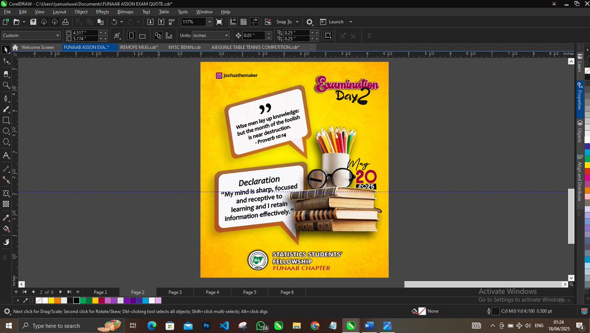
Task: Expand the document palette flyout arrow
Action: coord(18,301)
